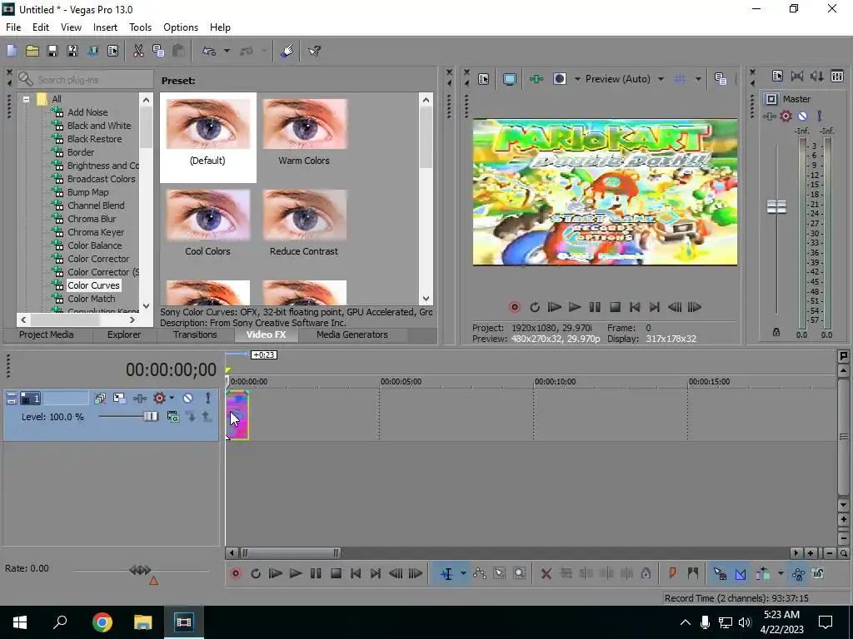
Task: Click the playback Rate scrub control
Action: click(140, 570)
